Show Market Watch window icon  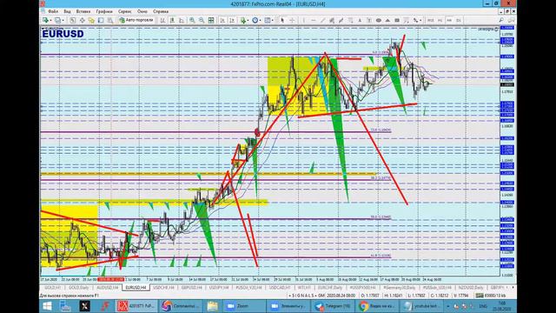coord(73,20)
